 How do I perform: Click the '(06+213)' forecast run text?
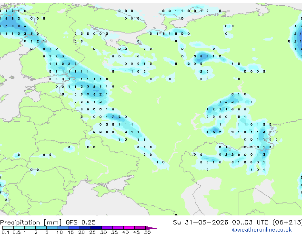coord(287,223)
